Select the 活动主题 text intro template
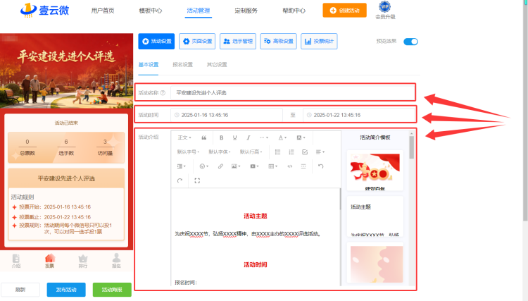528x301 pixels. click(x=375, y=216)
